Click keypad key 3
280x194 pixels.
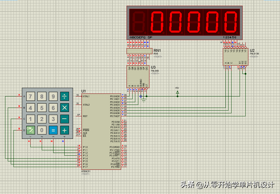(x=53, y=119)
